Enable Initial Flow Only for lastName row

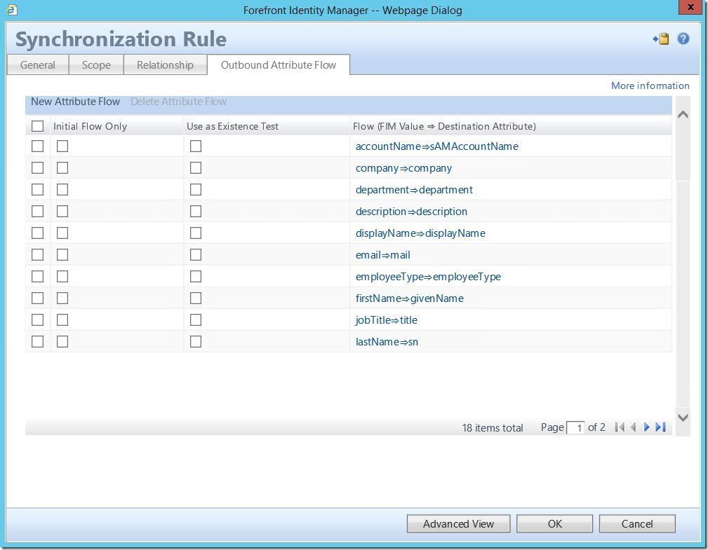click(62, 341)
